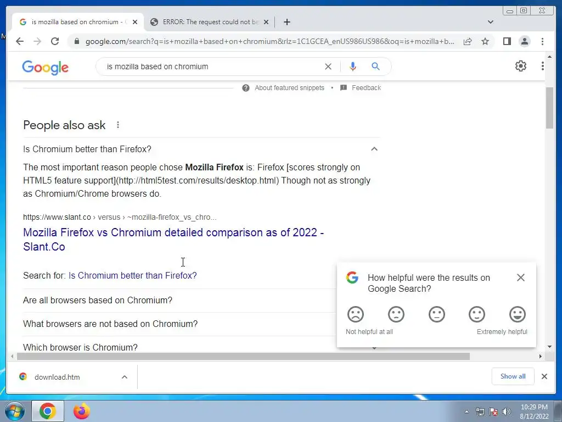Go back to the previous page
The image size is (562, 422).
coord(20,41)
